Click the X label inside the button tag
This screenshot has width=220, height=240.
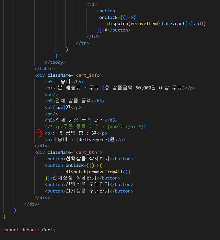click(x=106, y=30)
